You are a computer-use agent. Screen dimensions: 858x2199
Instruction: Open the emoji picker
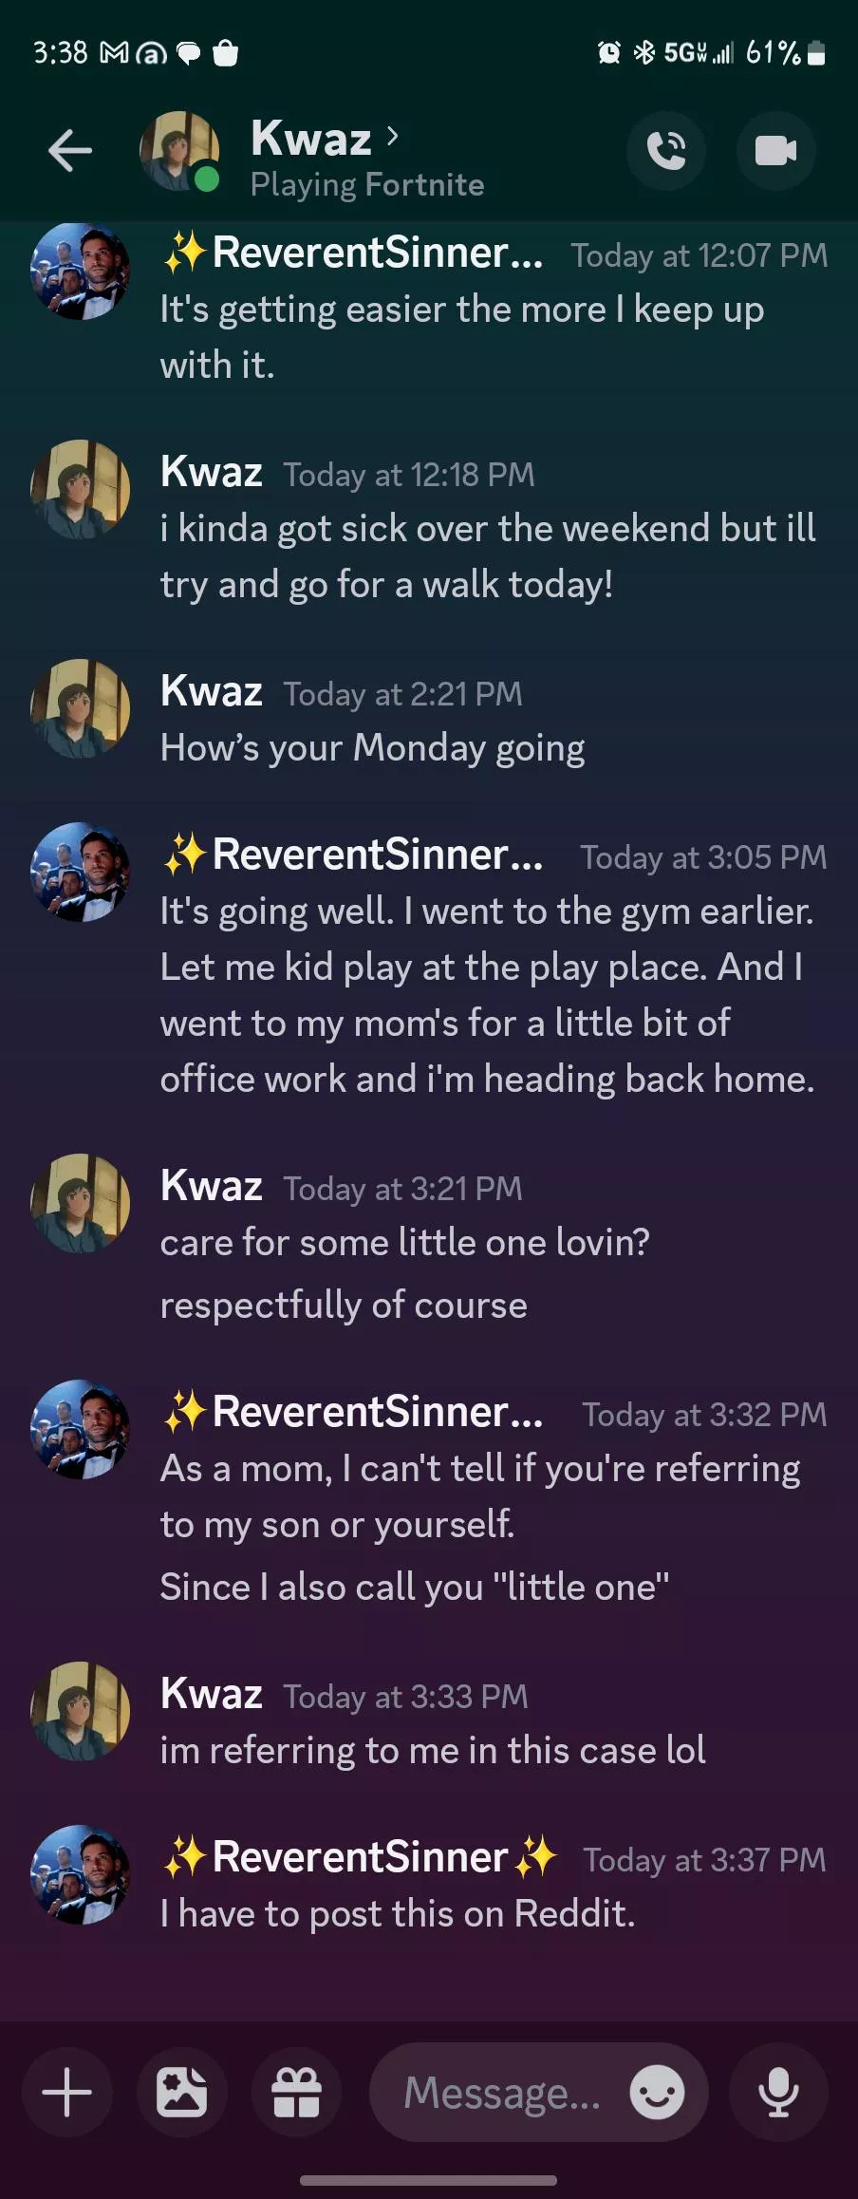(657, 2093)
